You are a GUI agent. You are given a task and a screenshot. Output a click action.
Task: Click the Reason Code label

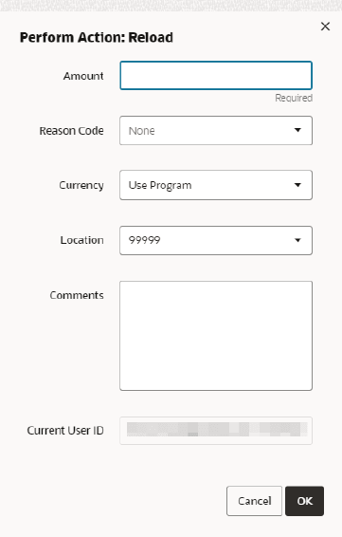pos(71,131)
